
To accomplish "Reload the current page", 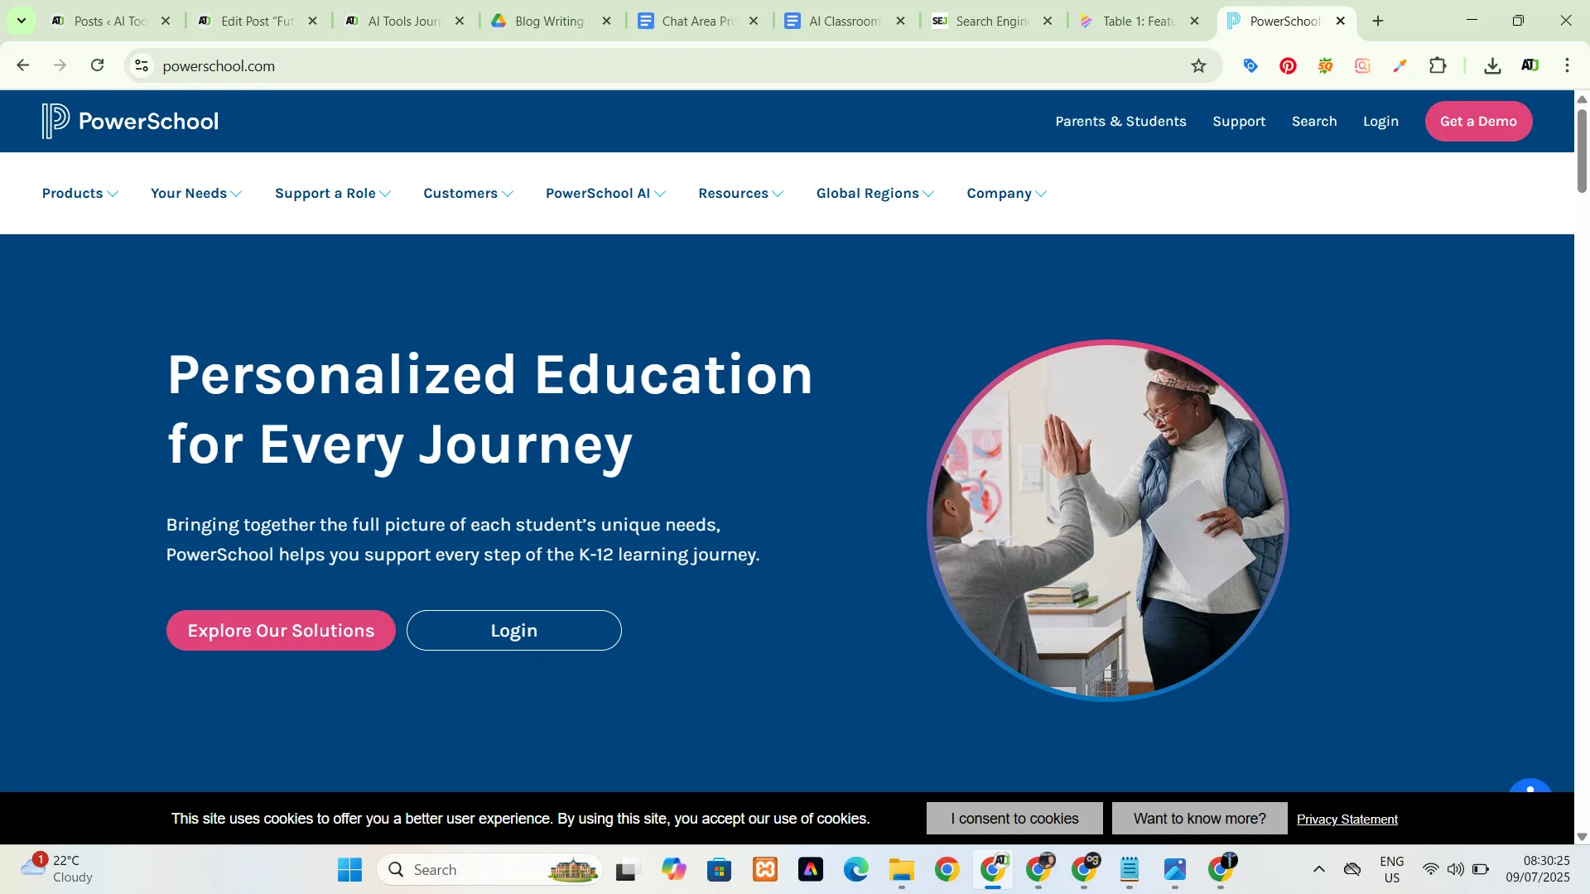I will coord(98,65).
